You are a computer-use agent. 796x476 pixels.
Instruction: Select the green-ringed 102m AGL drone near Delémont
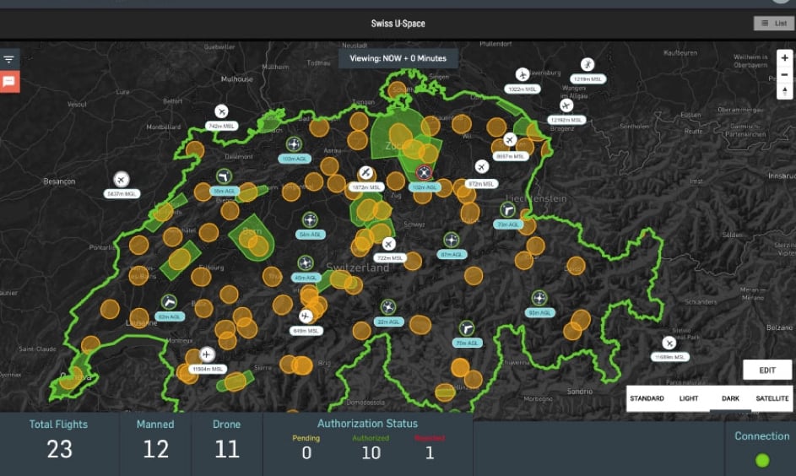tap(294, 144)
